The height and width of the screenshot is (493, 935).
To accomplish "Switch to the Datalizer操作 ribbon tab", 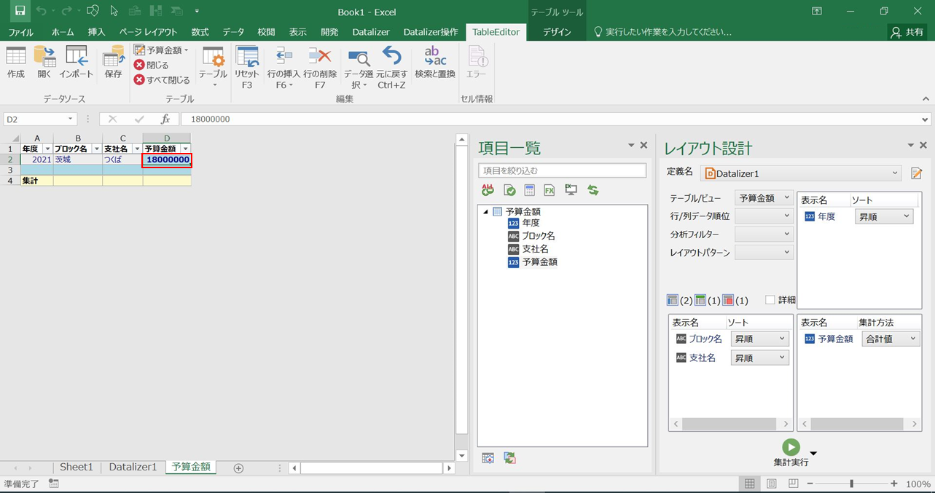I will [431, 32].
